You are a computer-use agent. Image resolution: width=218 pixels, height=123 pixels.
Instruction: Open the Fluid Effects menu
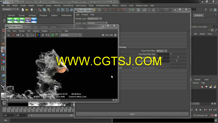[x=68, y=5]
